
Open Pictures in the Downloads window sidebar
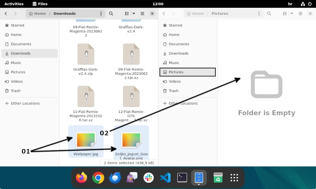pos(30,72)
